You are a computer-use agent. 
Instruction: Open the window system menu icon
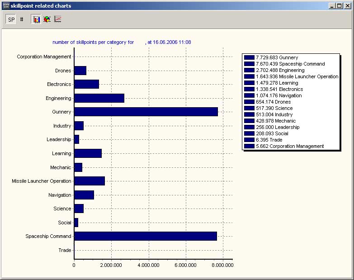coord(6,5)
